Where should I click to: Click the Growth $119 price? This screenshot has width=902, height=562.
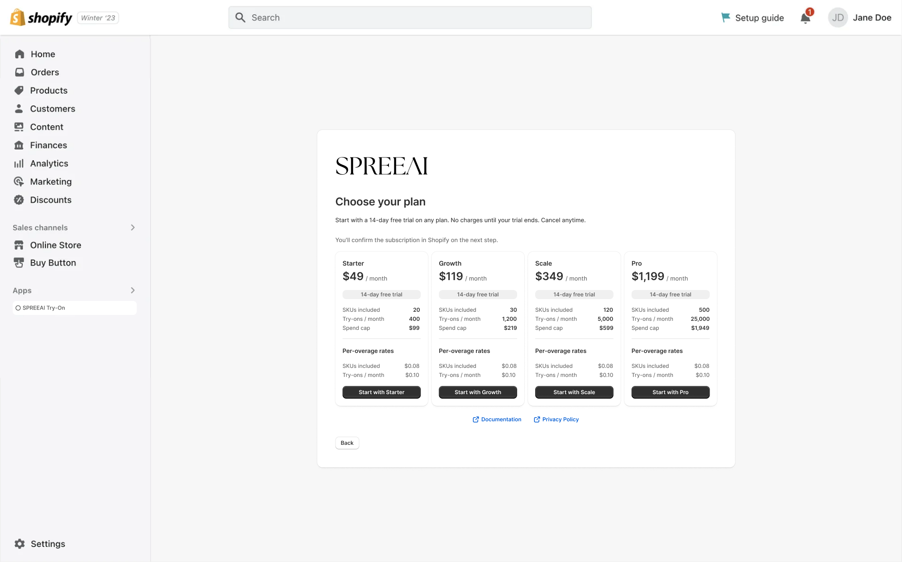[x=451, y=276]
